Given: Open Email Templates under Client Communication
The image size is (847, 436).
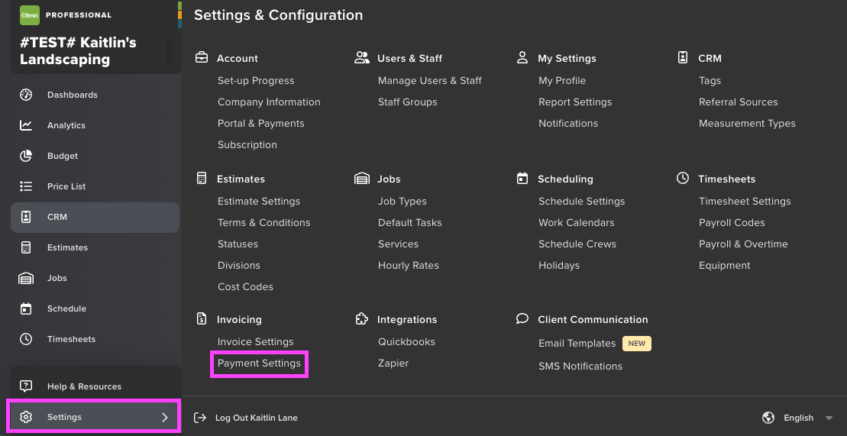Looking at the screenshot, I should 577,344.
